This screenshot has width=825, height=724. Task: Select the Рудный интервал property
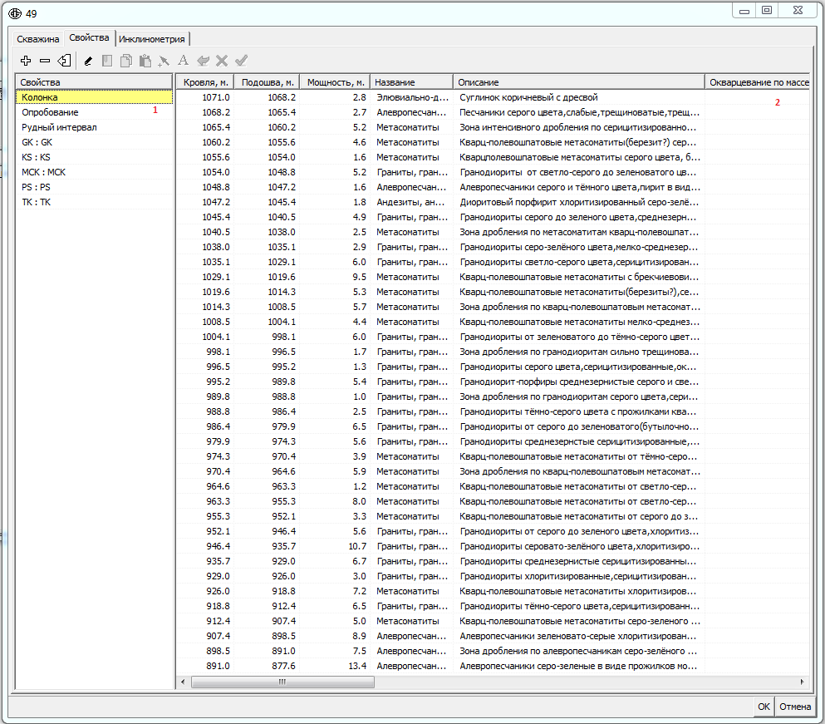(x=94, y=127)
